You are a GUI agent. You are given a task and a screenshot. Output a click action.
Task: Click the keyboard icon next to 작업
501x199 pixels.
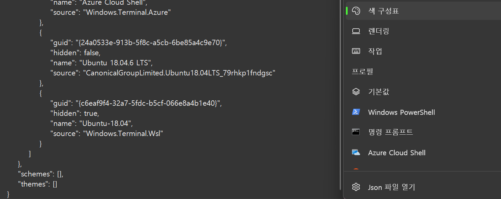pos(356,51)
